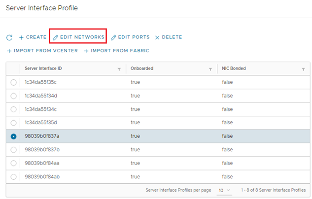312x199 pixels.
Task: Open the profiles per page dropdown
Action: coord(224,190)
